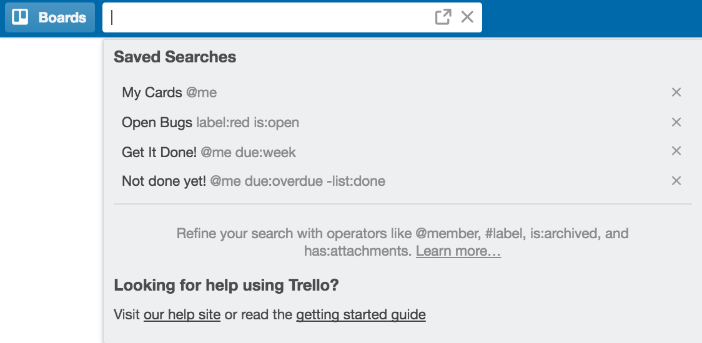Open the Boards menu button
The width and height of the screenshot is (702, 343).
(50, 17)
